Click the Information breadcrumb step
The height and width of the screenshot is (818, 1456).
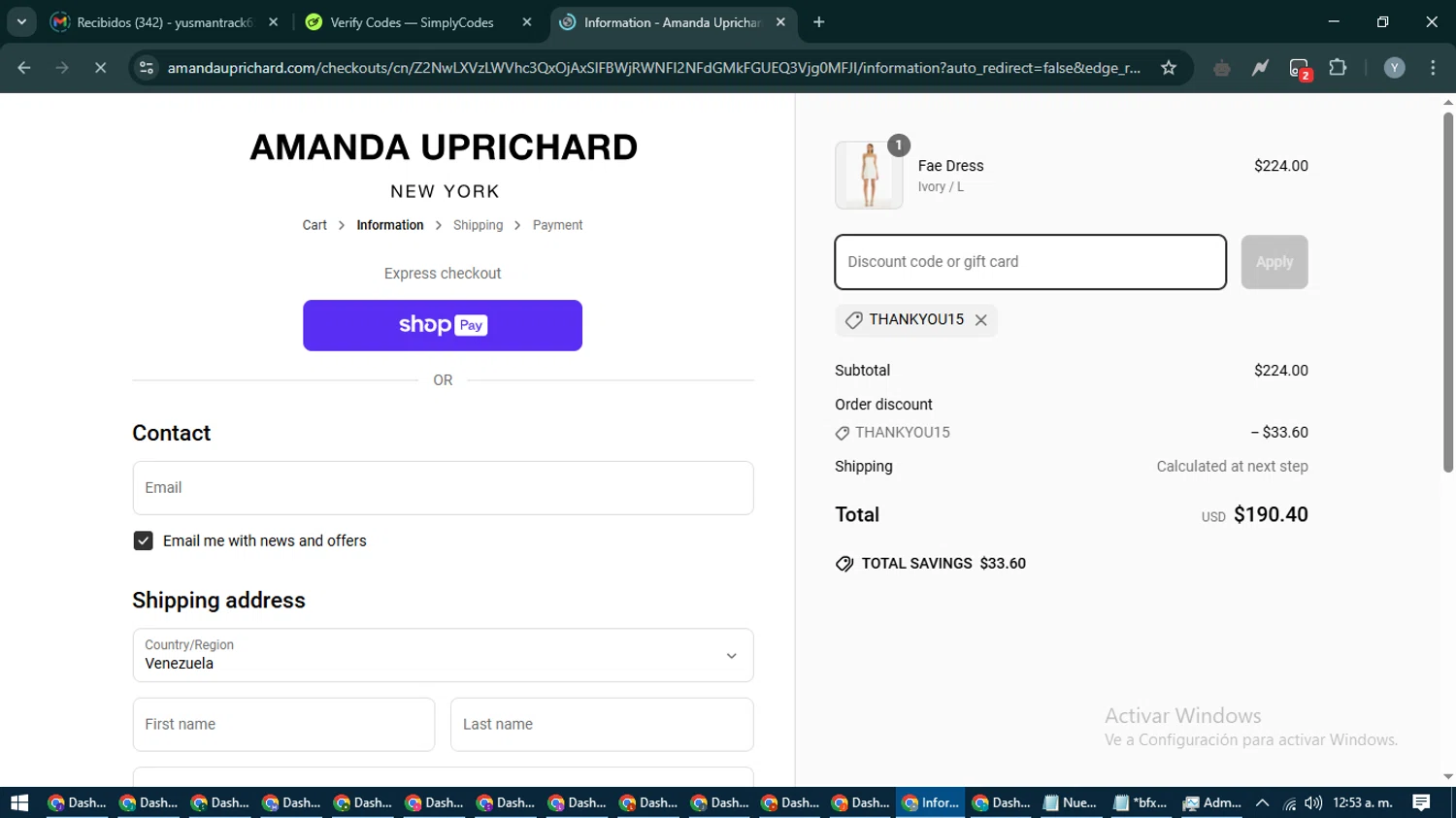(390, 225)
